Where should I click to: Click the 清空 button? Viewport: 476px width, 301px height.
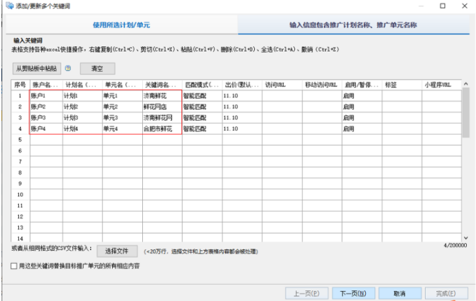[97, 68]
